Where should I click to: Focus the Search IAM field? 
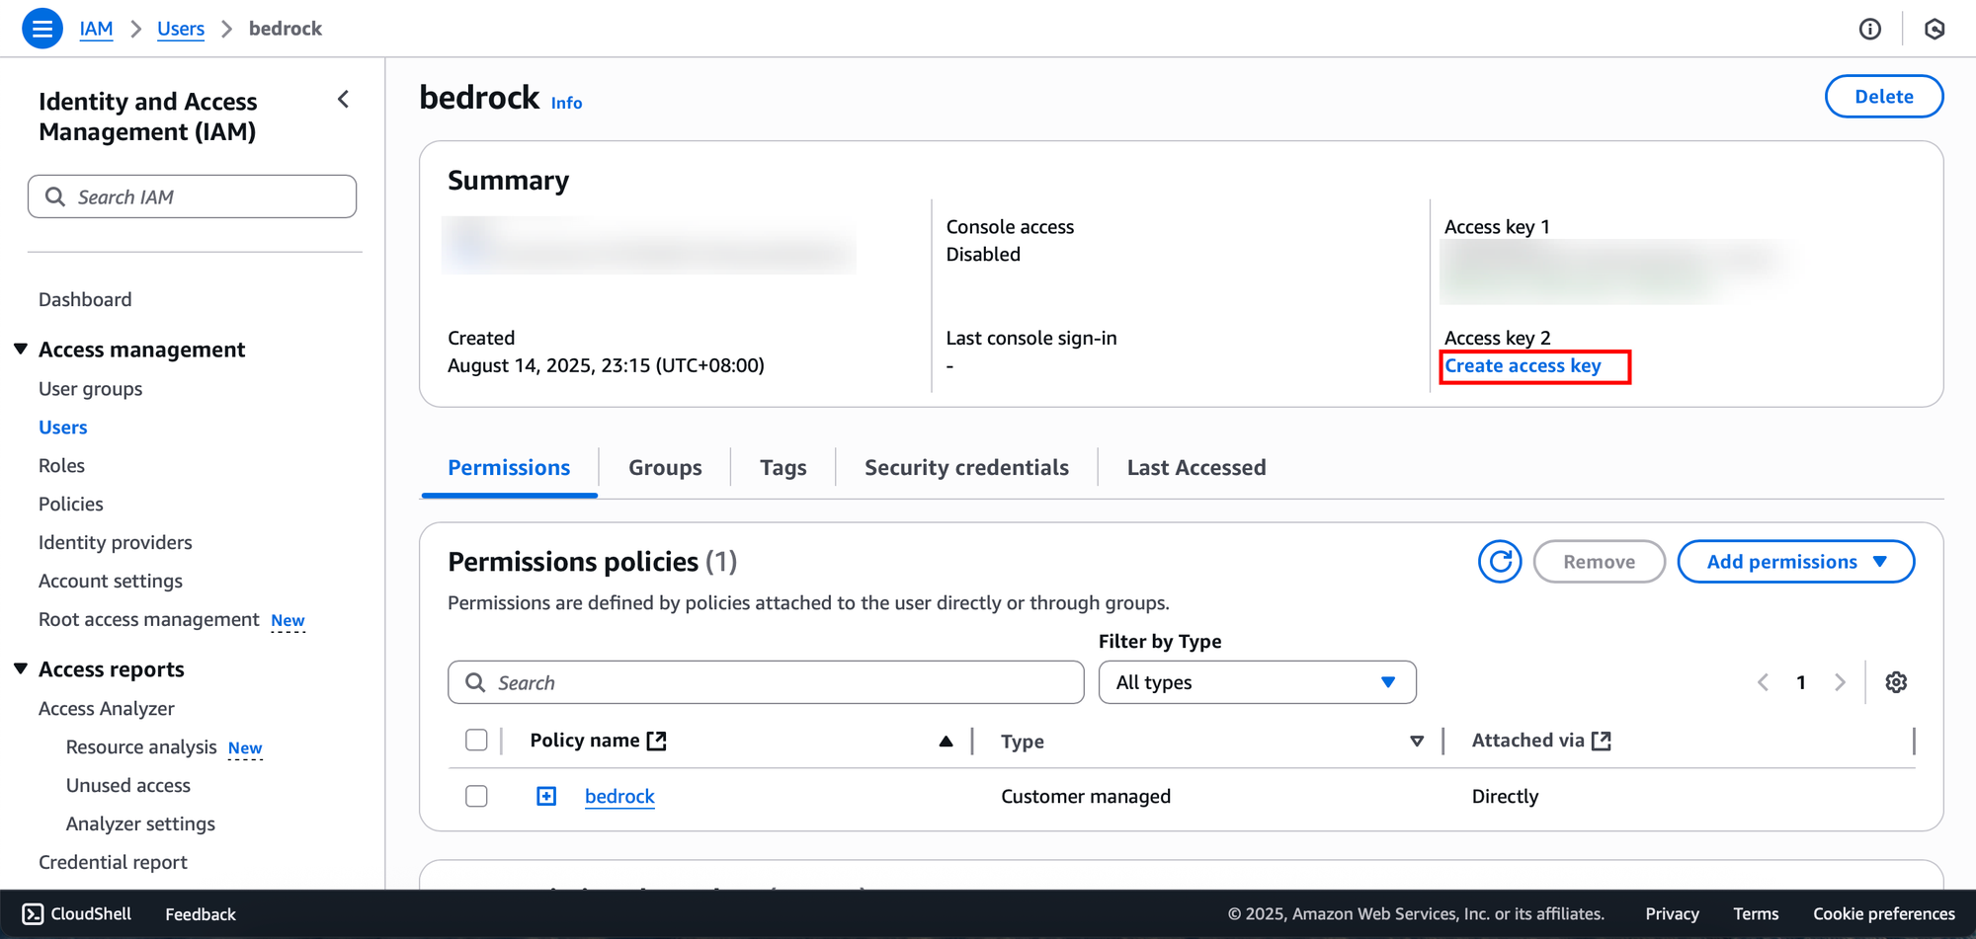tap(192, 196)
